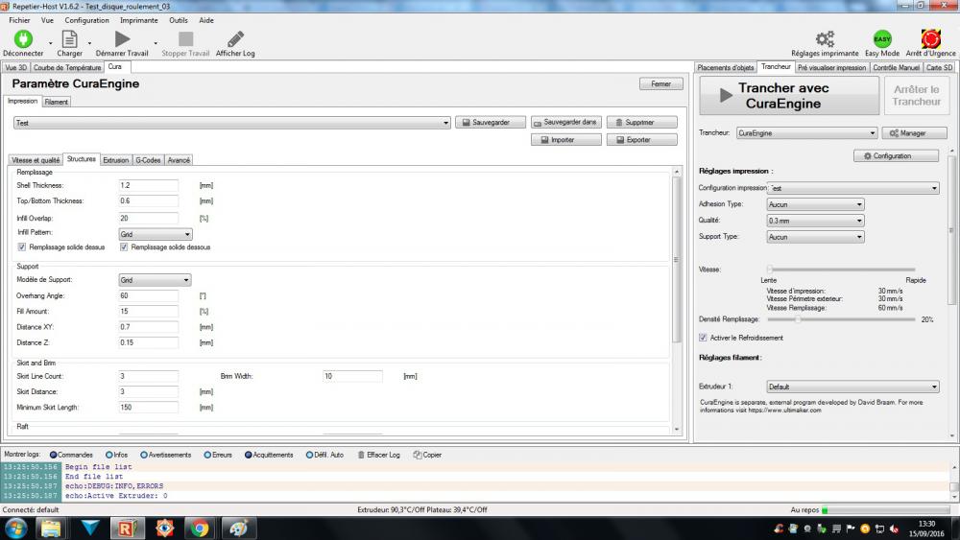Open Modèle de Support dropdown
960x540 pixels.
[x=155, y=280]
